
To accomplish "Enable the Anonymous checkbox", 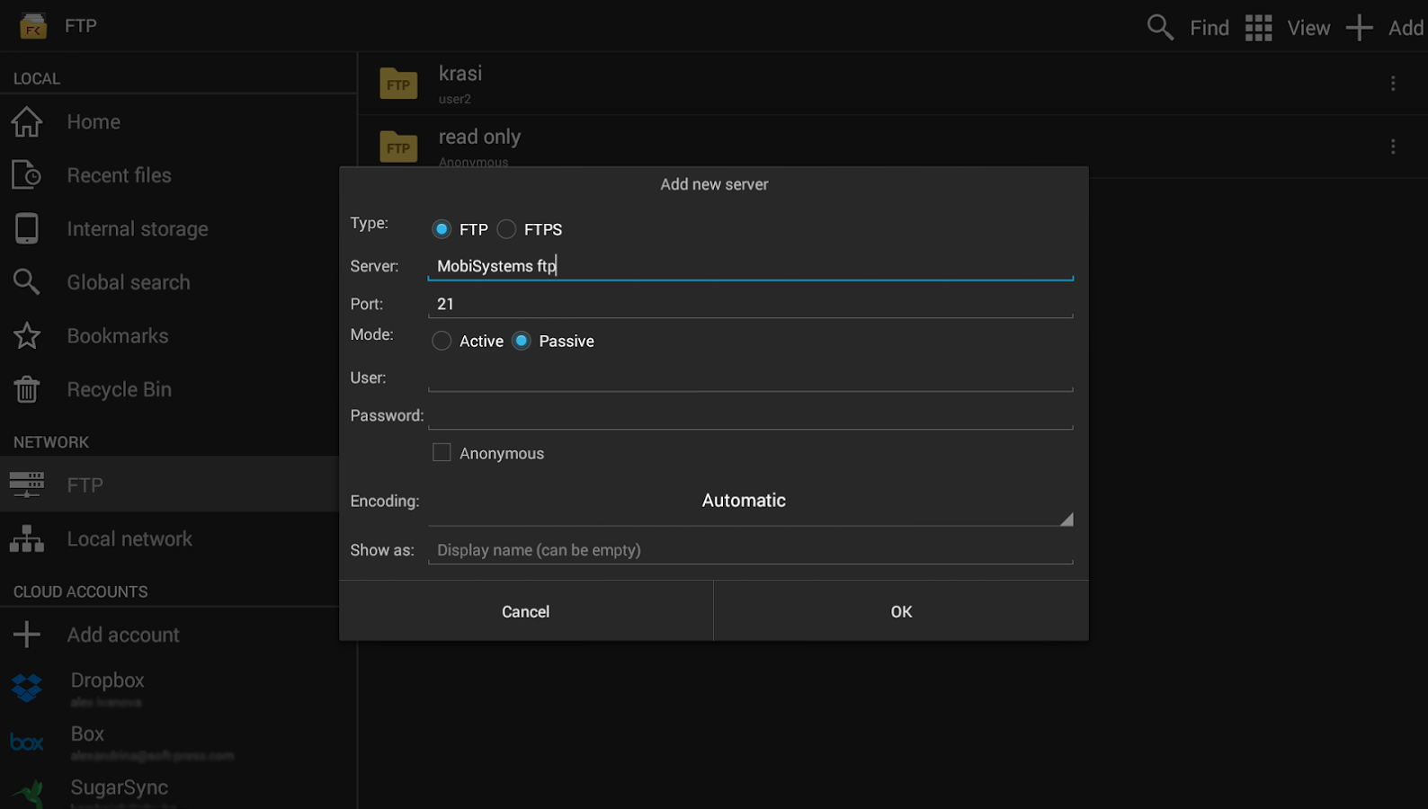I will [442, 452].
